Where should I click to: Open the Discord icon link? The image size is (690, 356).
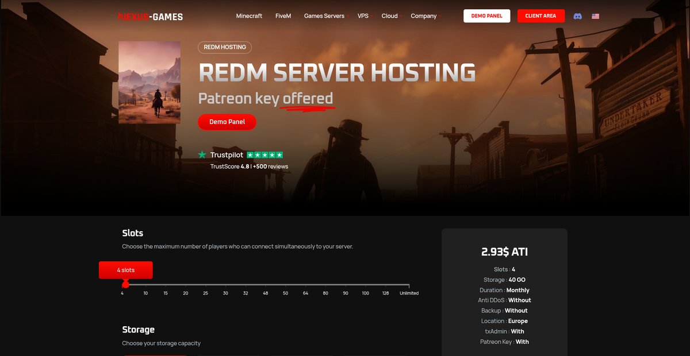pyautogui.click(x=578, y=16)
